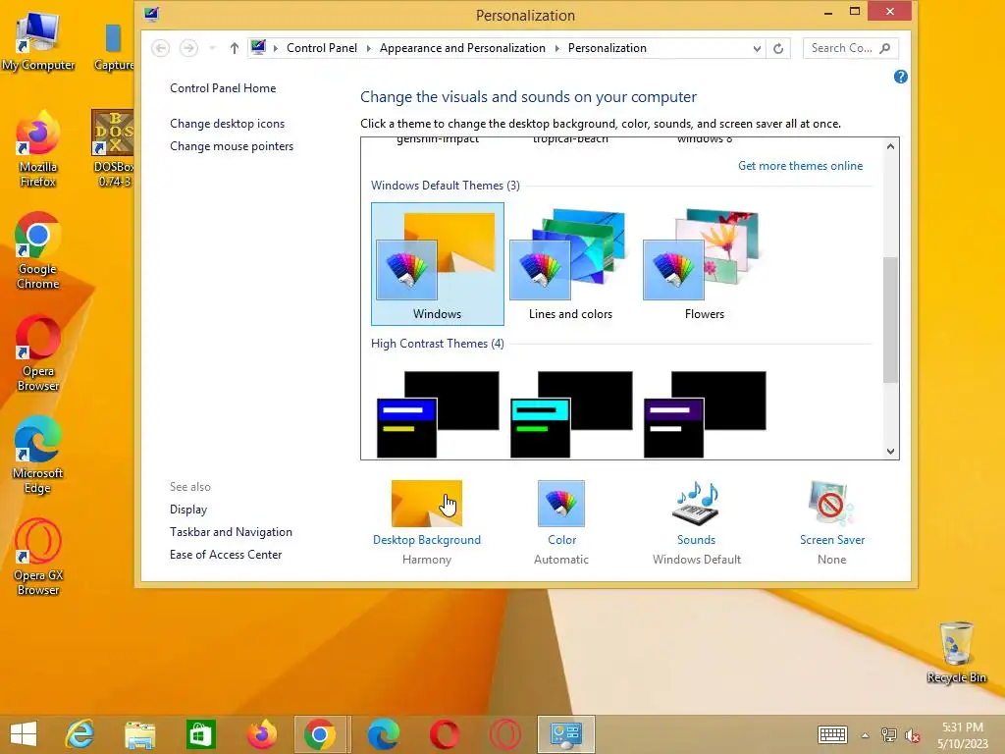Viewport: 1005px width, 754px height.
Task: Click the Control Panel taskbar button
Action: click(566, 734)
